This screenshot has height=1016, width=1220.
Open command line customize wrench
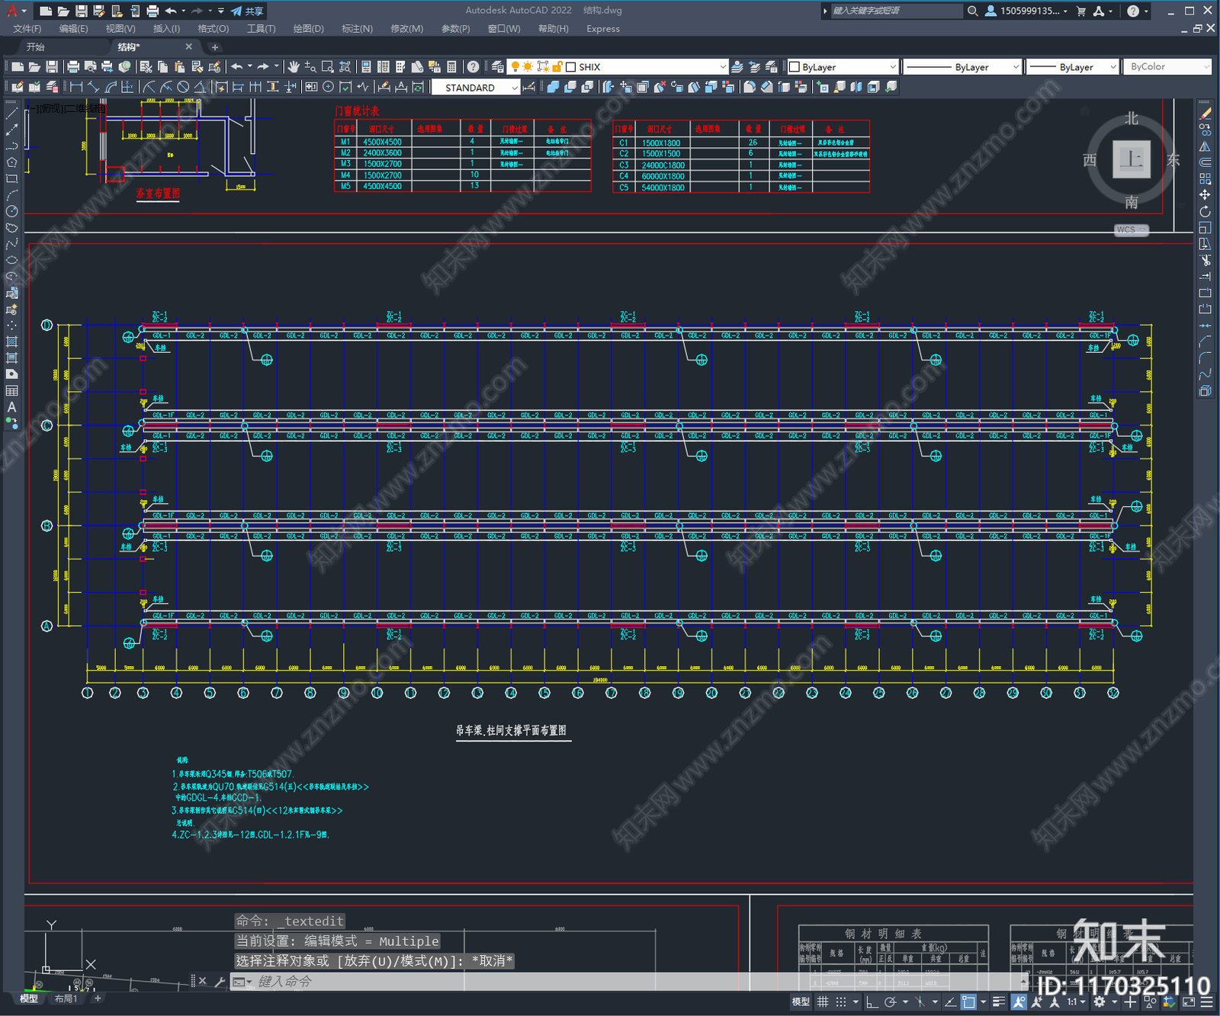(x=220, y=982)
